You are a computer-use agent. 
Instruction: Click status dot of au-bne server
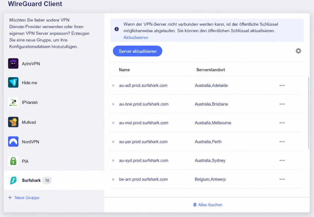[x=113, y=104]
